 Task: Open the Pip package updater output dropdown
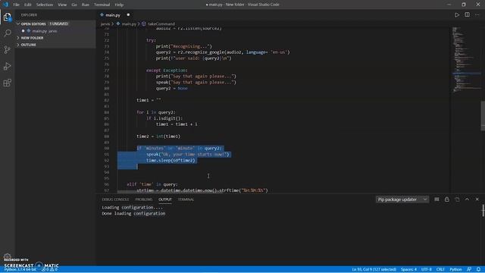pyautogui.click(x=402, y=199)
